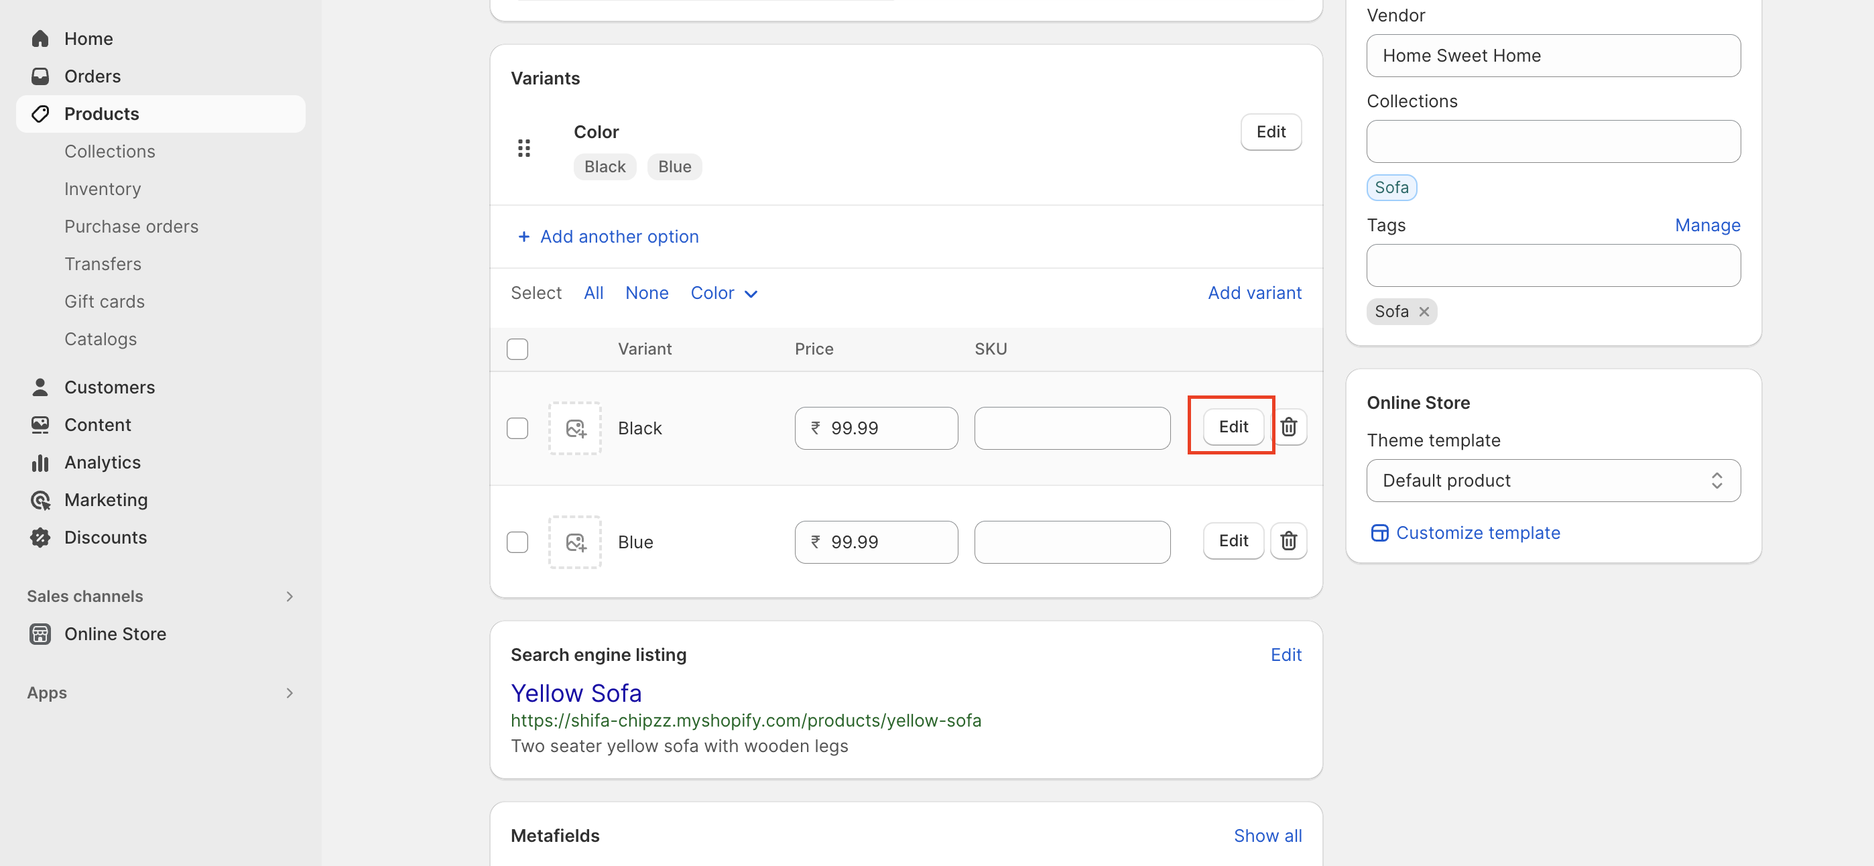Image resolution: width=1874 pixels, height=866 pixels.
Task: Open Analytics from the sidebar
Action: pyautogui.click(x=102, y=462)
